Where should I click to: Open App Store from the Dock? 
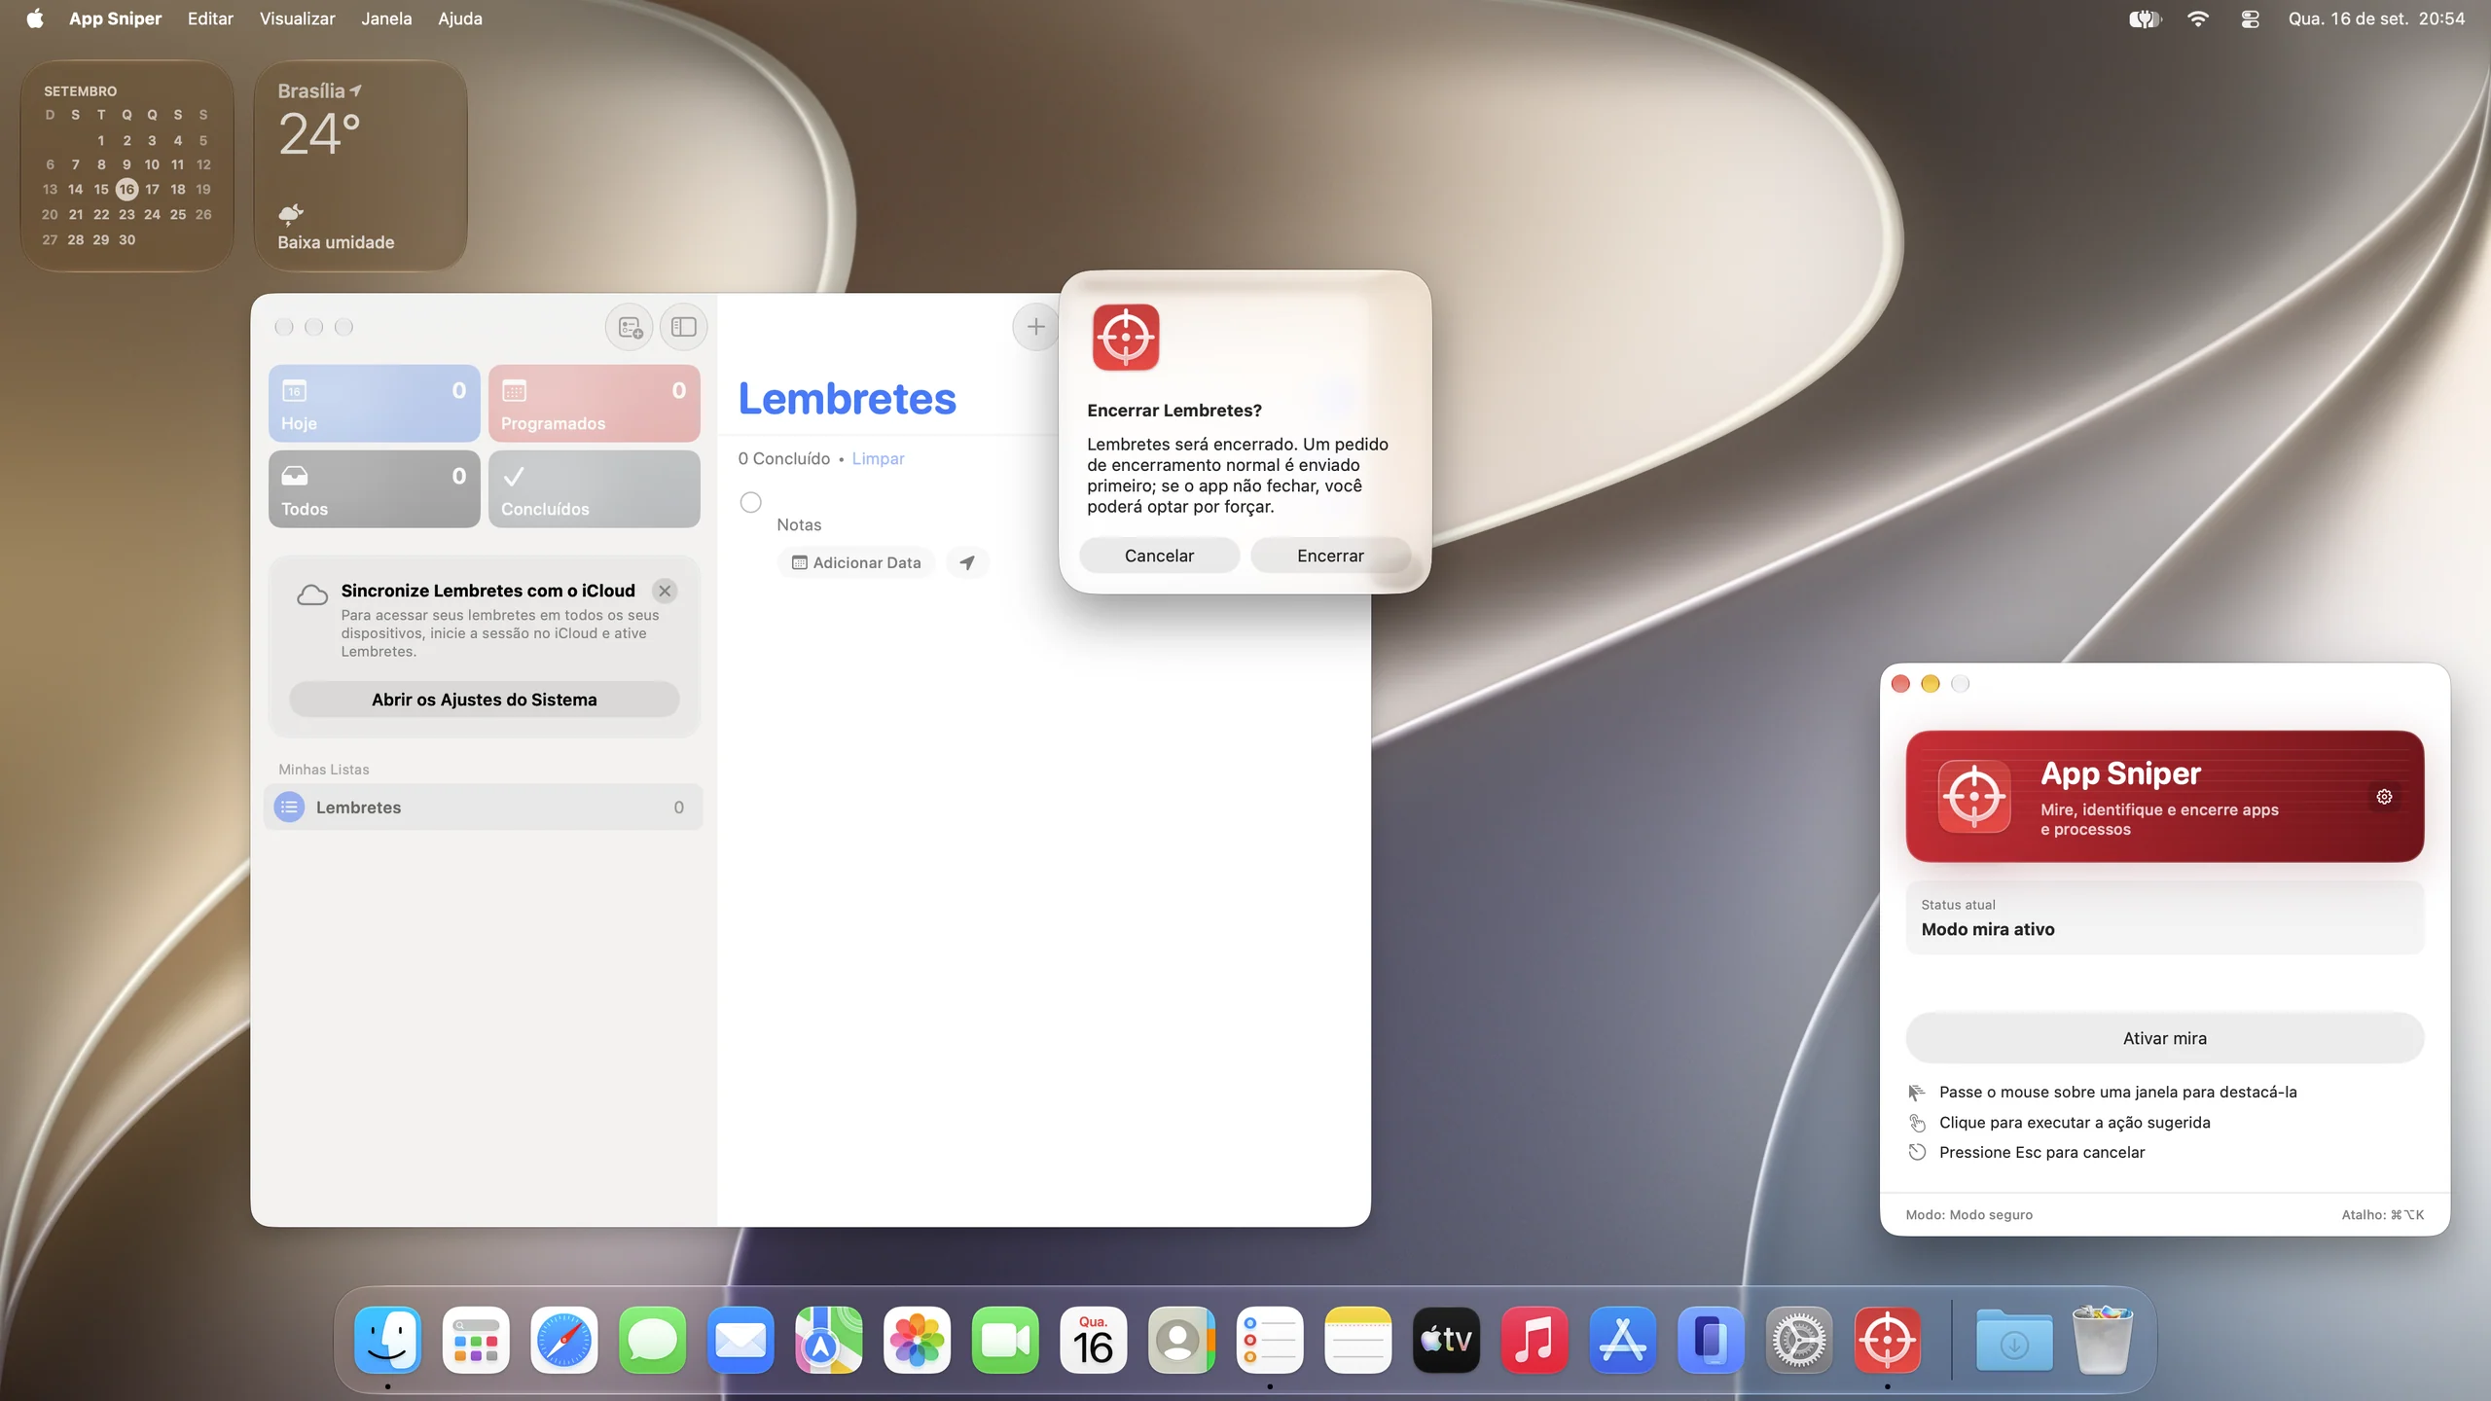[x=1623, y=1340]
